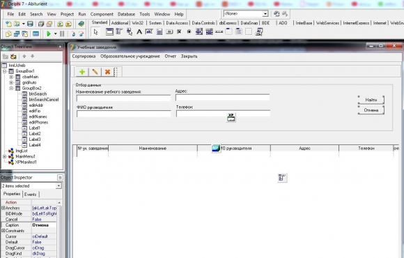The height and width of the screenshot is (258, 404).
Task: Toggle the Cancel property value False
Action: (x=44, y=219)
